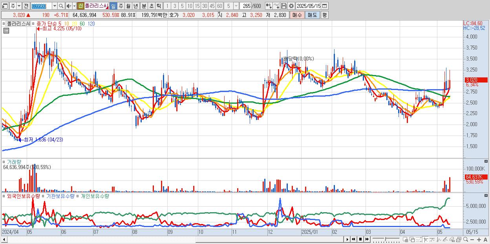
Task: Click the chart window capture icon
Action: coord(459,240)
